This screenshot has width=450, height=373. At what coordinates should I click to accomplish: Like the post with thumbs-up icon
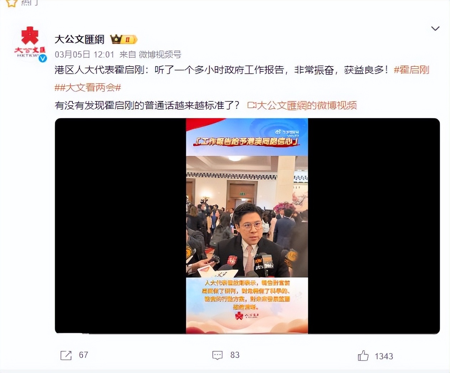pos(363,356)
